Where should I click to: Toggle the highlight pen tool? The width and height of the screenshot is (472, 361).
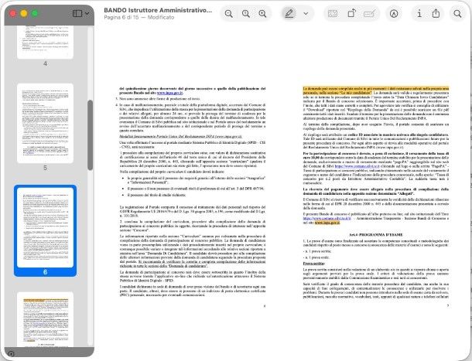point(289,13)
